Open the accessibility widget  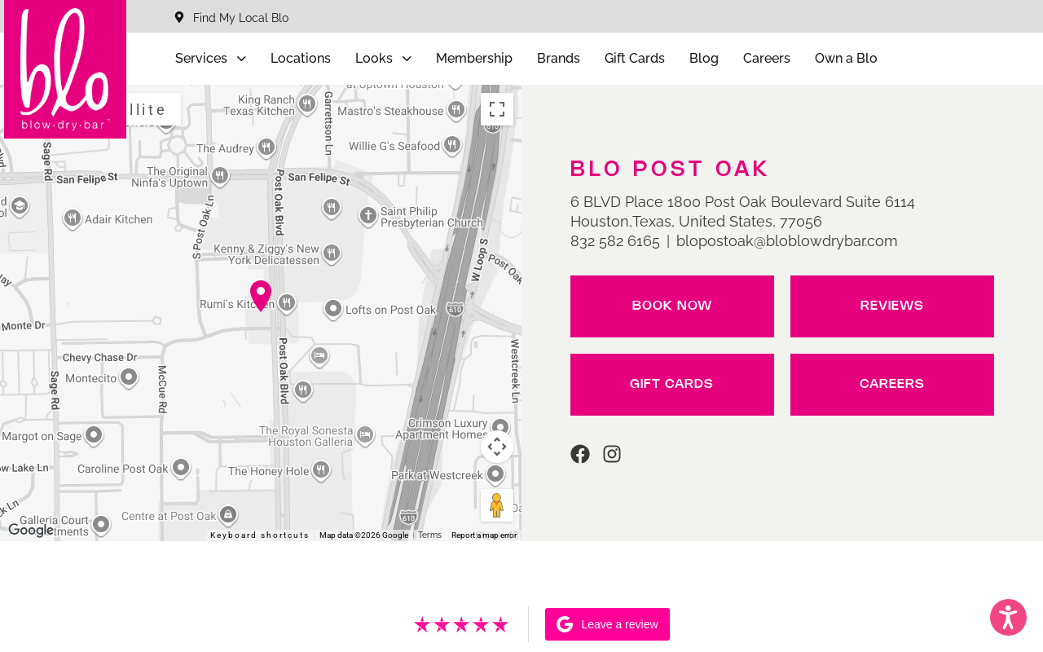click(1008, 617)
